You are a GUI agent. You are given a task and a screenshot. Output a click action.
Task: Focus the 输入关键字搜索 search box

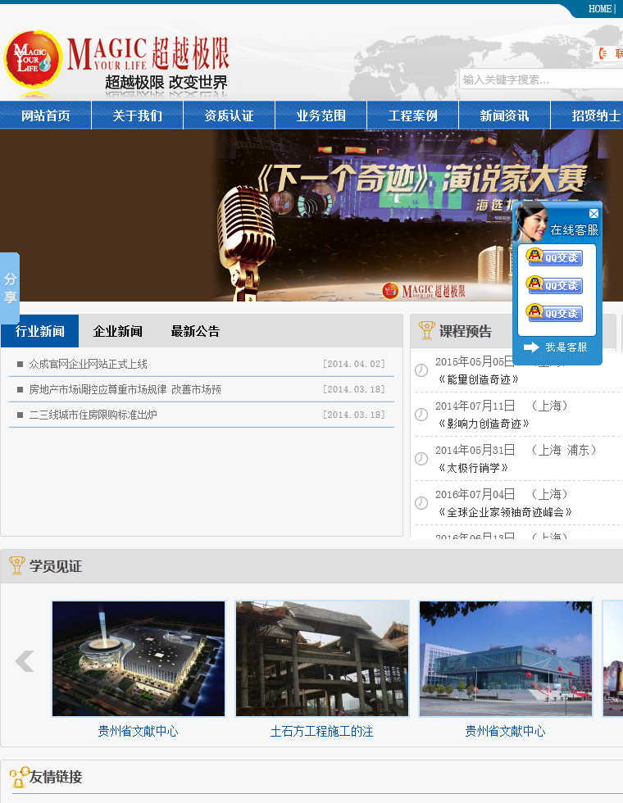click(x=542, y=79)
